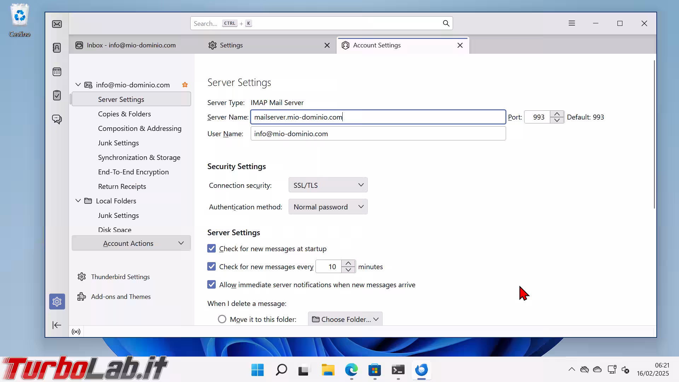Open the Mail space icon in sidebar
Viewport: 679px width, 382px height.
pos(57,24)
